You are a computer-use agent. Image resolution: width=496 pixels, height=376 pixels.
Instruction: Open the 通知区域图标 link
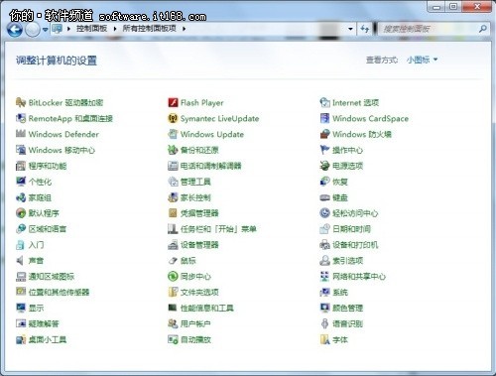point(52,277)
